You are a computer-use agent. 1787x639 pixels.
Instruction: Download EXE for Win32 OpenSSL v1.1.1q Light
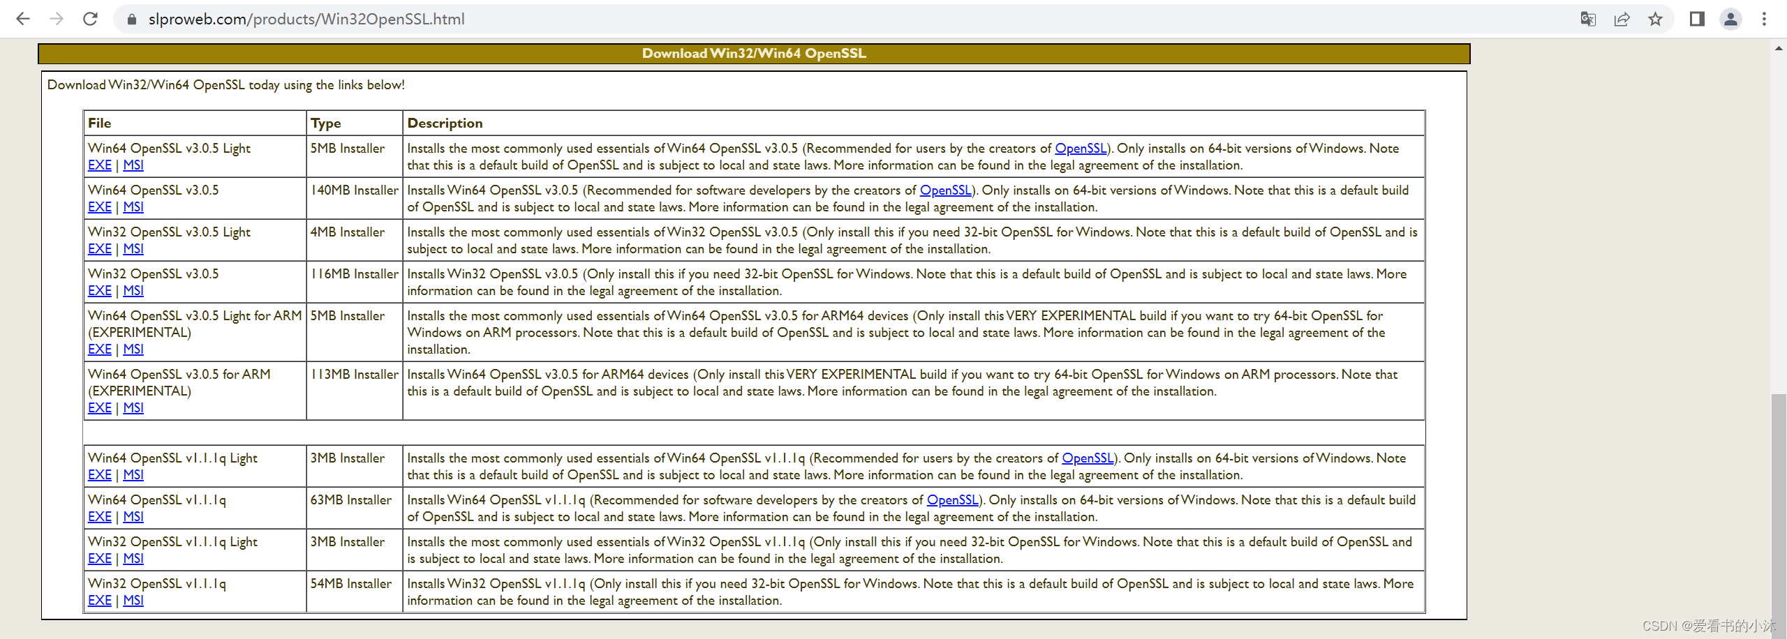tap(100, 559)
